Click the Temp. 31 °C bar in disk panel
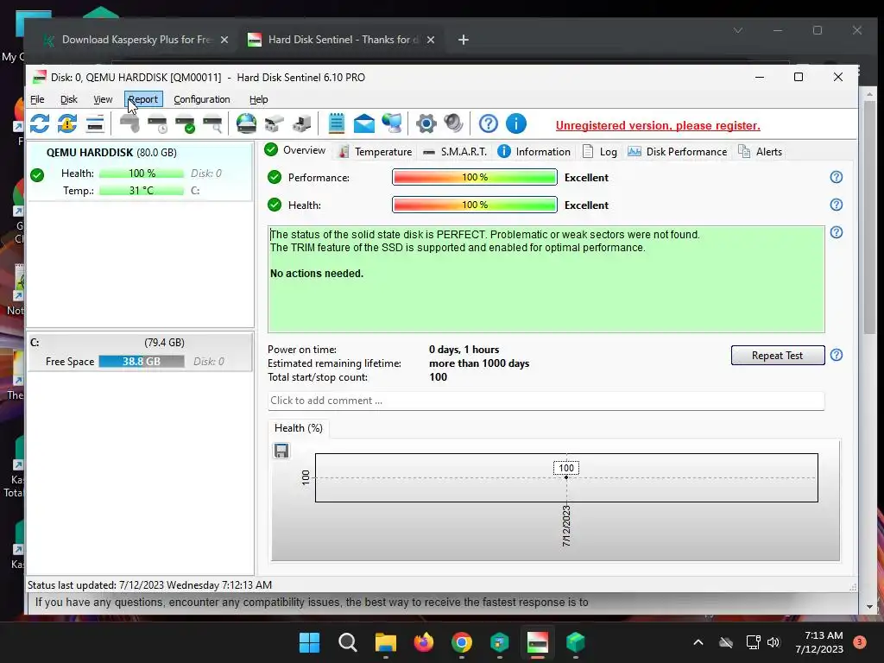 click(142, 191)
